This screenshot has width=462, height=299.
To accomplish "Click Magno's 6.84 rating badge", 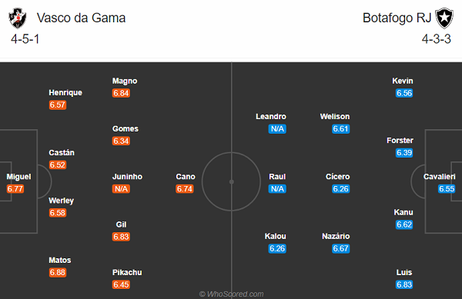I will click(x=121, y=93).
